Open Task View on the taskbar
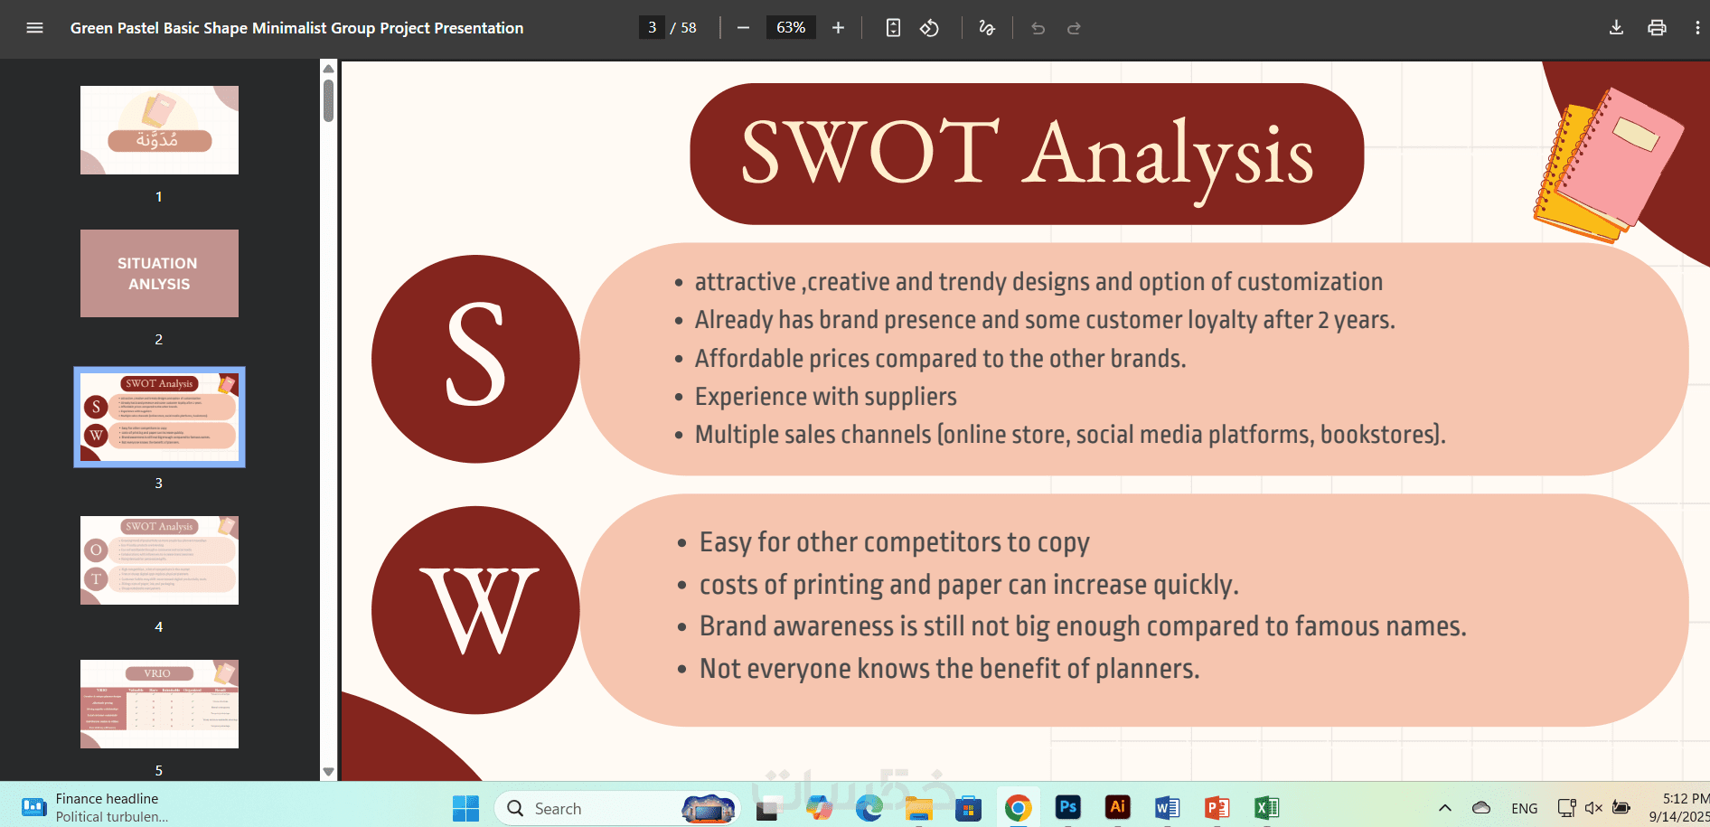The width and height of the screenshot is (1710, 827). point(767,808)
